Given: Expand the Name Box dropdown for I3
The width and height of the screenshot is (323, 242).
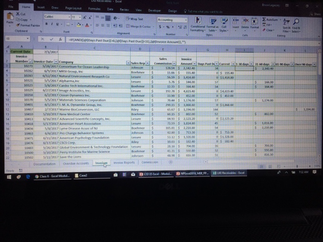Looking at the screenshot, I should pos(27,38).
